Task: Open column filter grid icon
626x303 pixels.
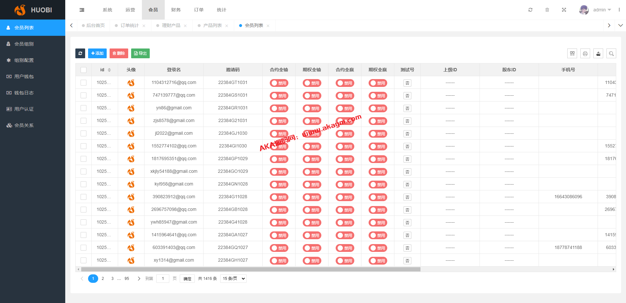Action: [x=572, y=53]
